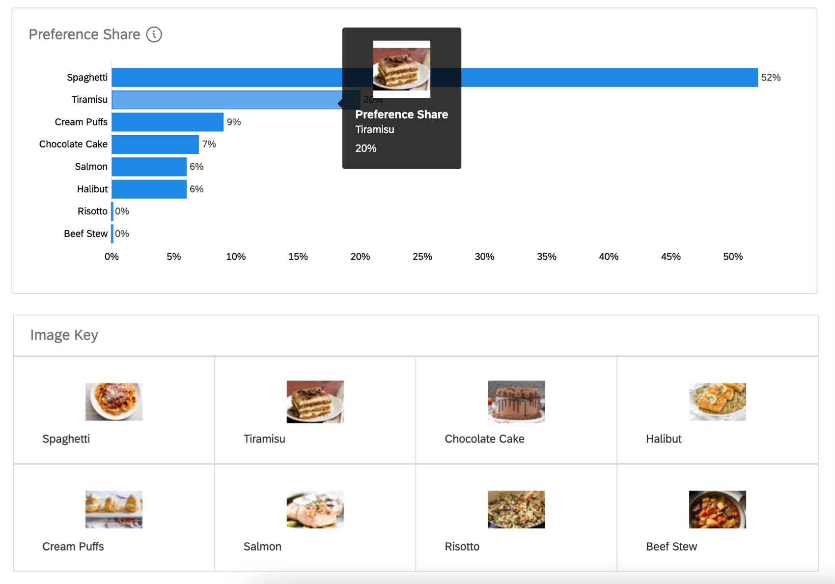
Task: Click the Spaghetti thumbnail in Image Key
Action: 114,402
